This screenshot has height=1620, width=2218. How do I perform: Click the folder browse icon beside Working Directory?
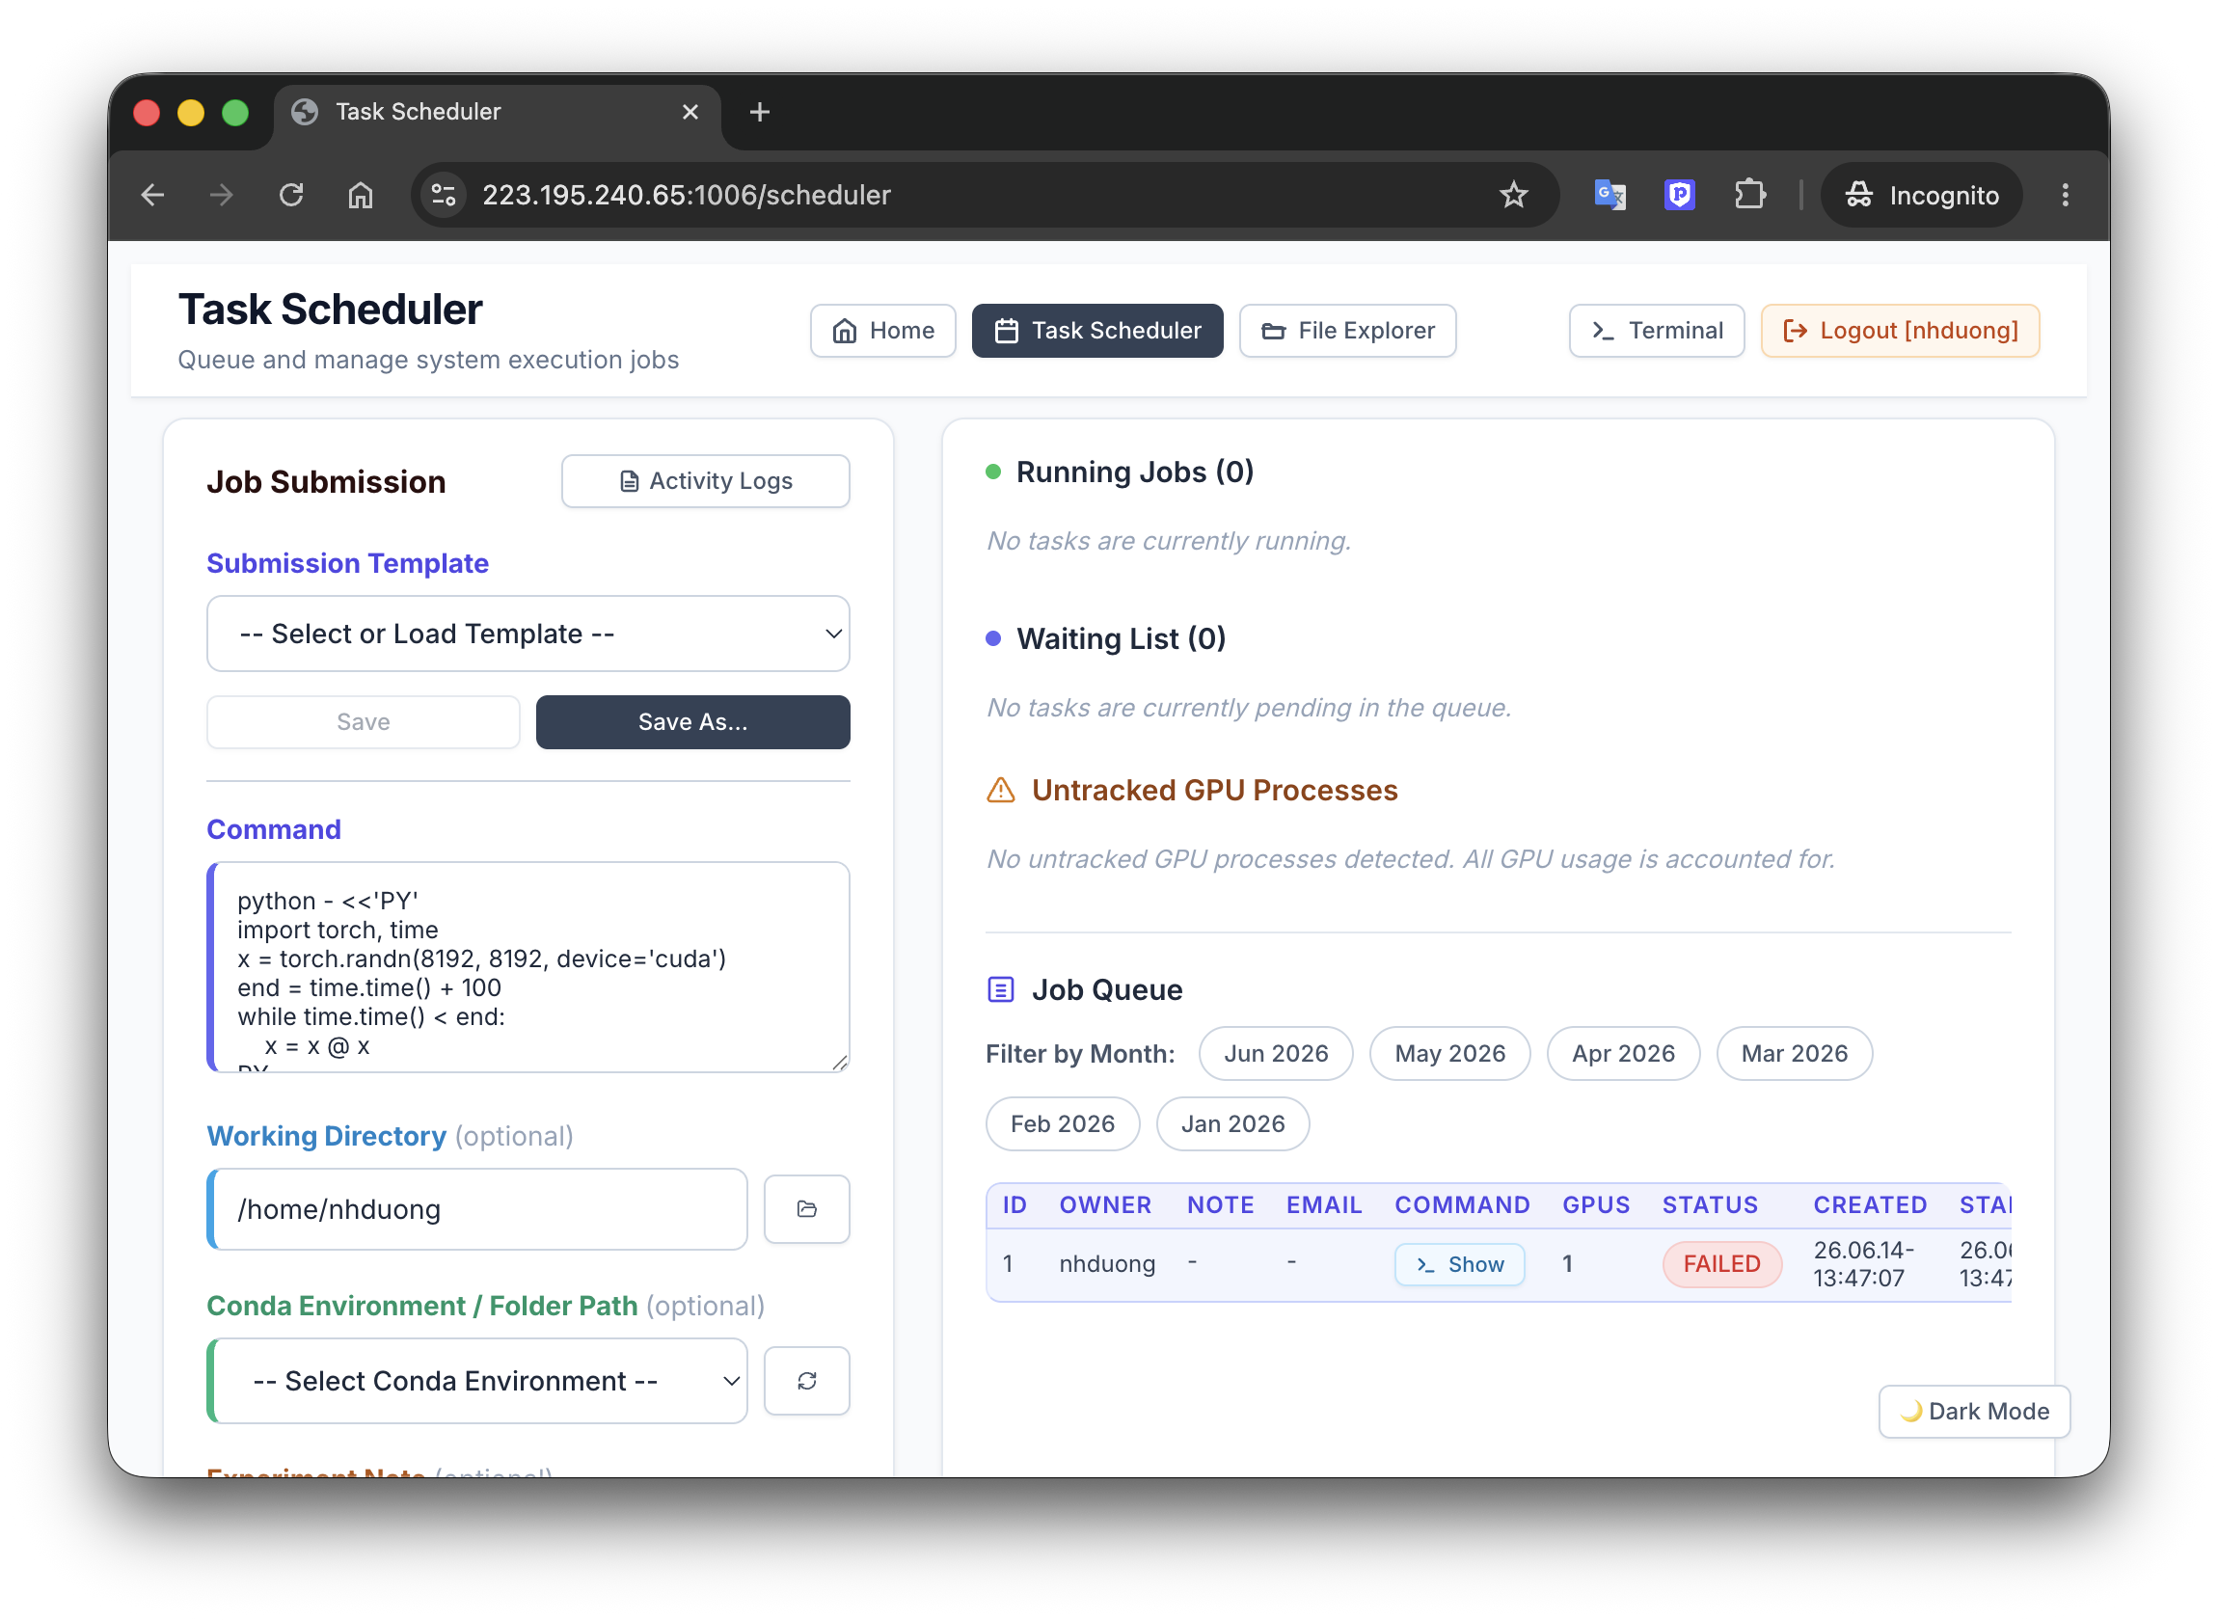click(x=806, y=1209)
